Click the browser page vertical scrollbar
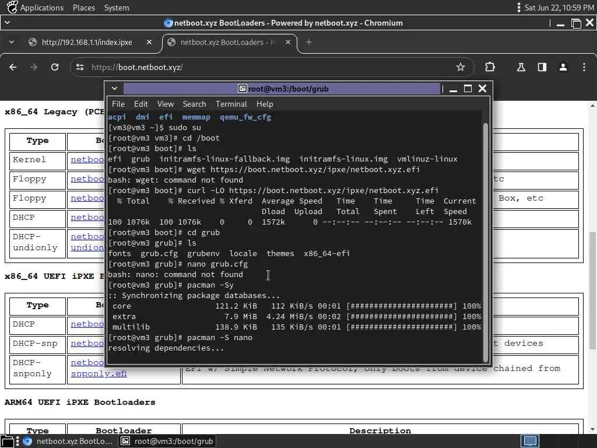 tap(592, 289)
